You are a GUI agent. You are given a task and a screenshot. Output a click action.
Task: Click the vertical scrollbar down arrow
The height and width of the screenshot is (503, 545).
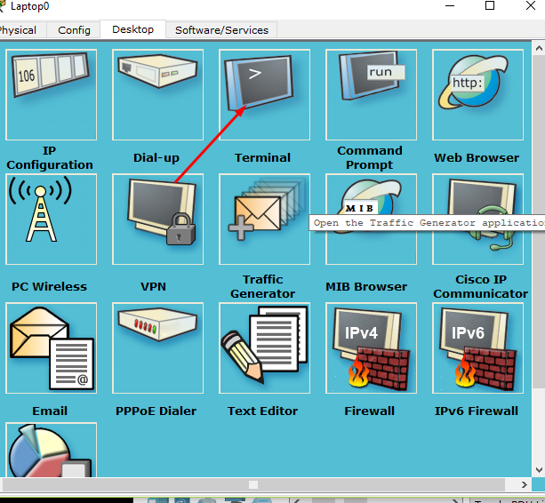539,470
